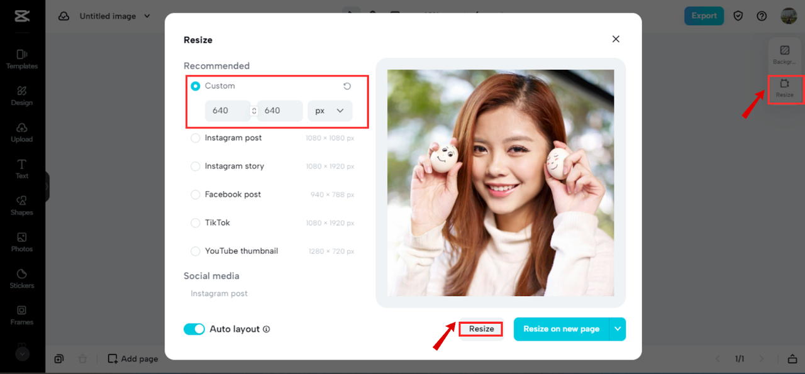Toggle the Auto layout switch
Viewport: 805px width, 374px height.
(194, 329)
